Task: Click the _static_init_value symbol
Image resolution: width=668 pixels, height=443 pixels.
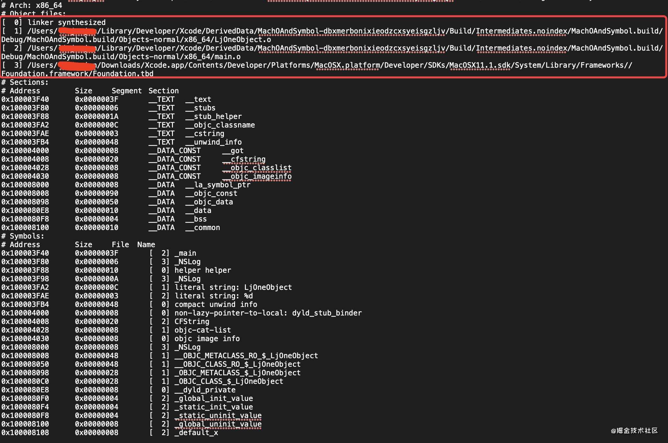Action: click(x=214, y=407)
